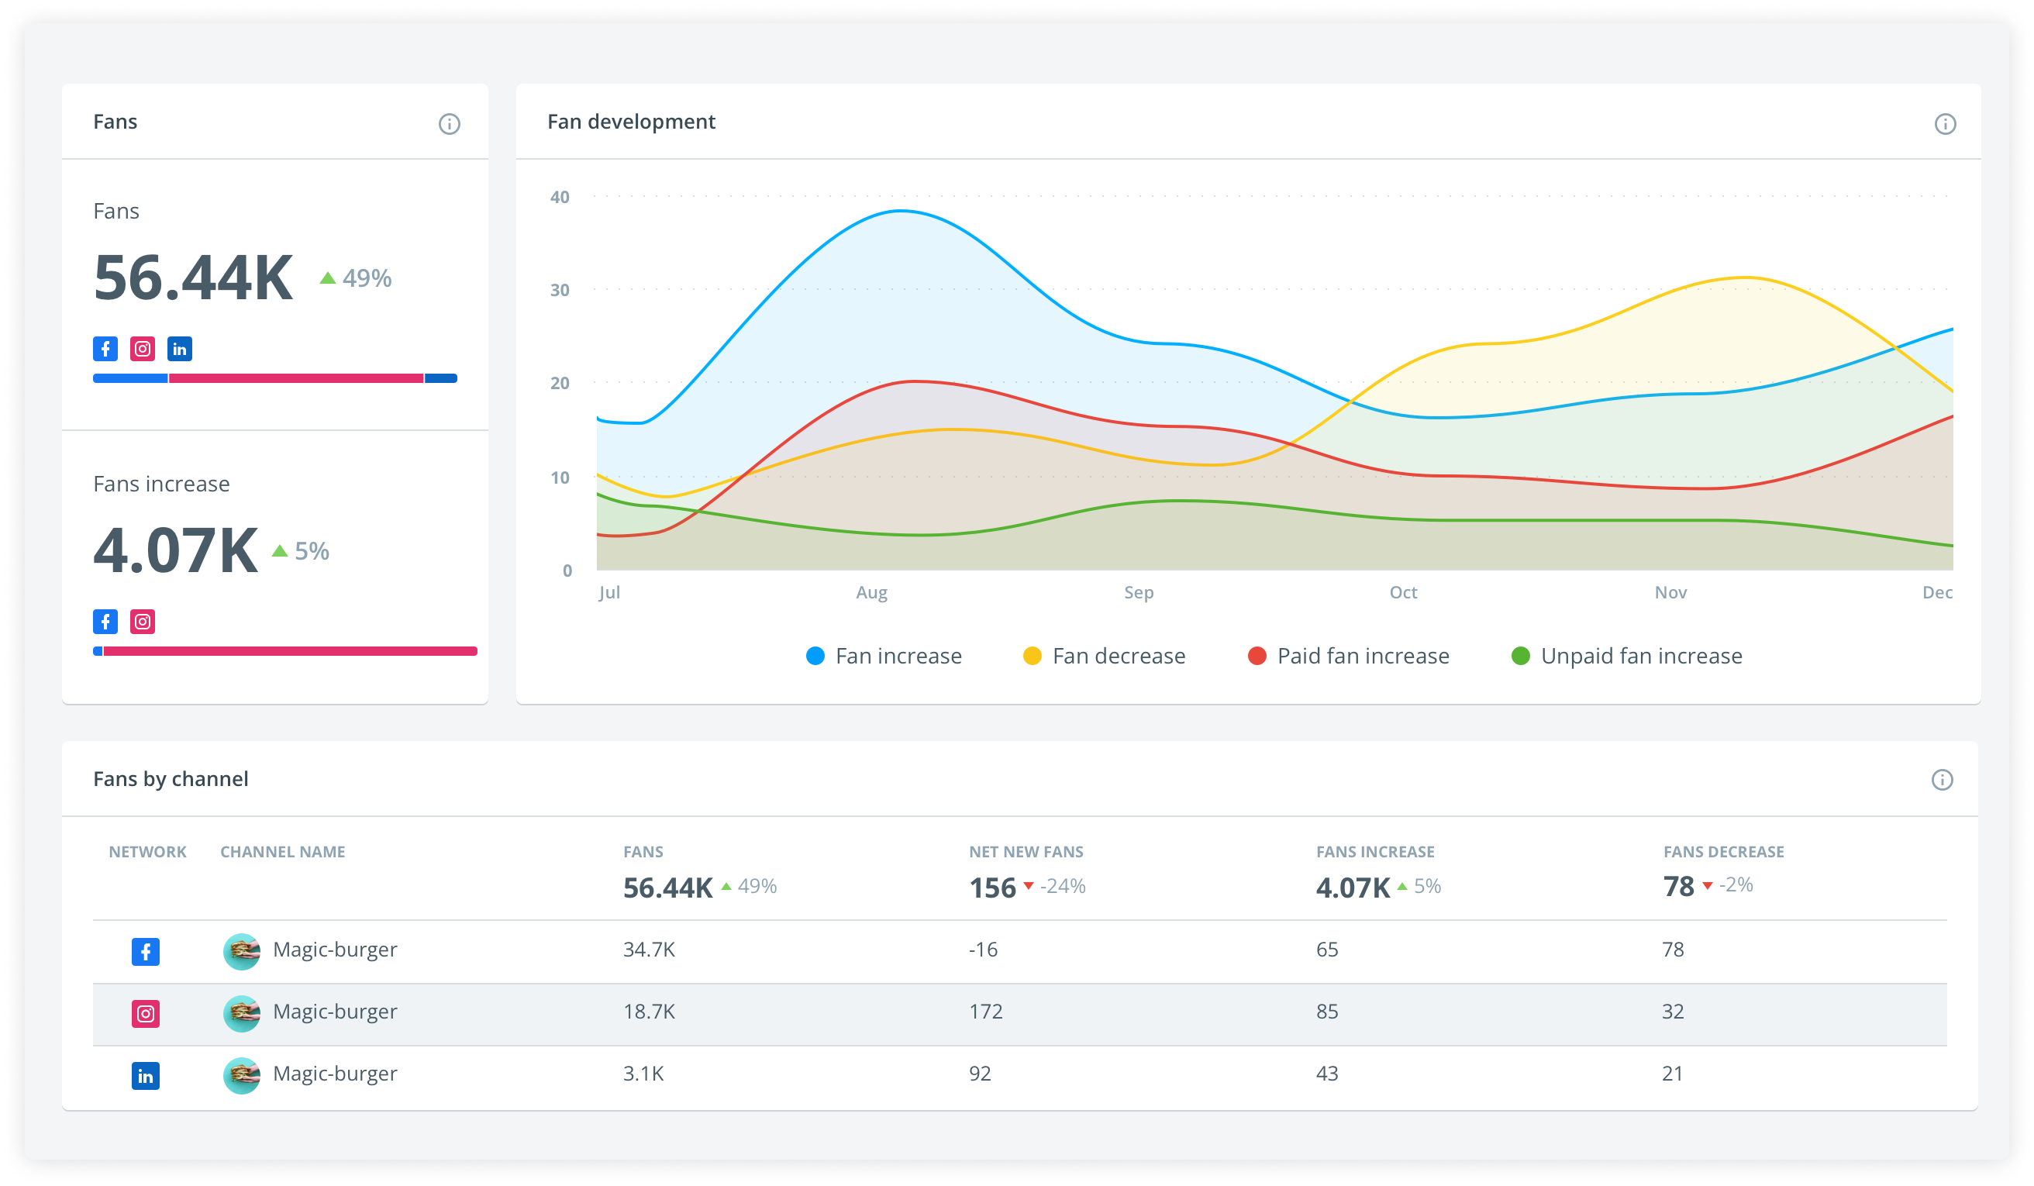
Task: Click the Facebook icon under Fans increase
Action: click(x=105, y=622)
